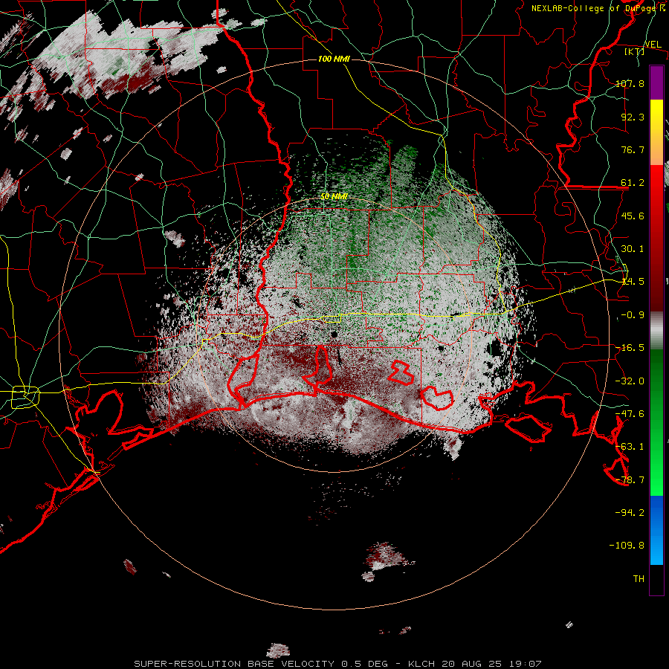
Task: Click the 50 NMI range ring label
Action: click(x=334, y=197)
